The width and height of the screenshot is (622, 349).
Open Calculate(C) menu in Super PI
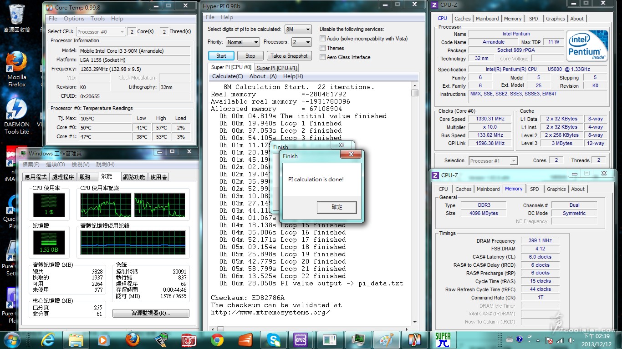(228, 76)
